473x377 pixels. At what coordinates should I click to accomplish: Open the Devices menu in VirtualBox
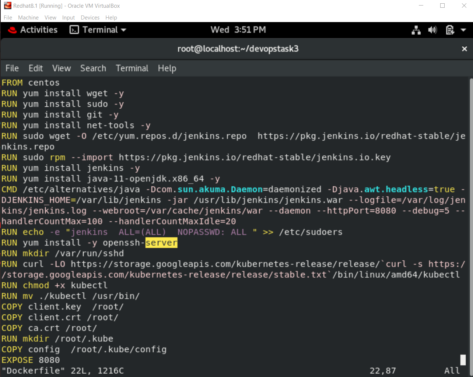coord(90,17)
